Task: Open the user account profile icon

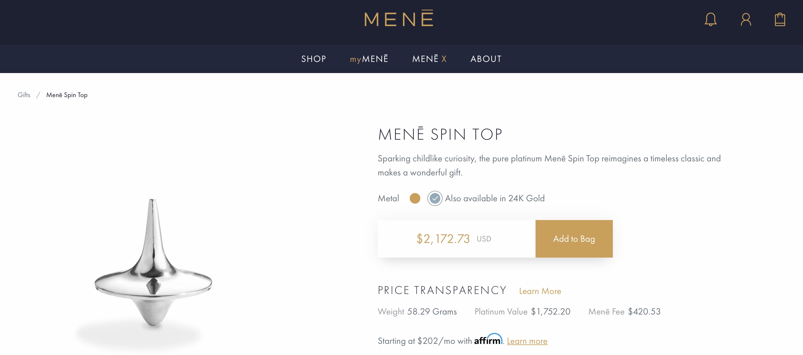Action: [x=746, y=19]
